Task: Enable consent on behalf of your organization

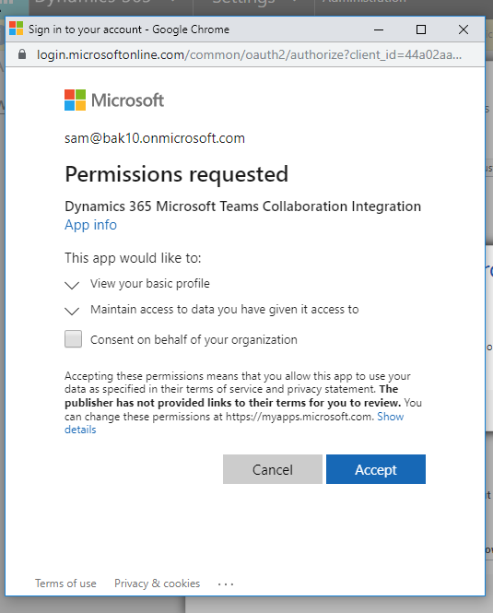Action: 73,339
